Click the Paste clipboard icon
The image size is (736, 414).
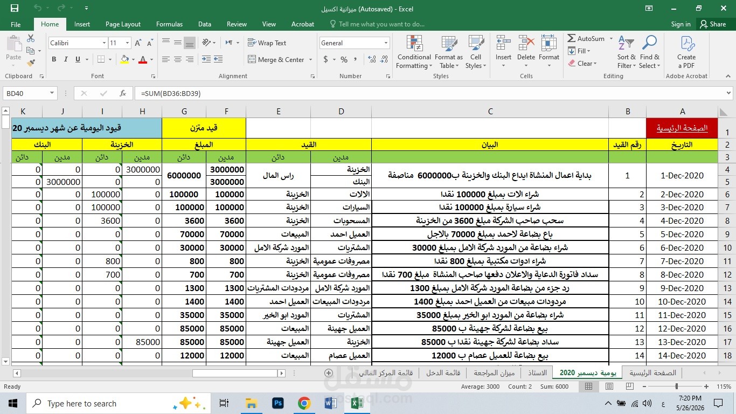click(x=13, y=44)
